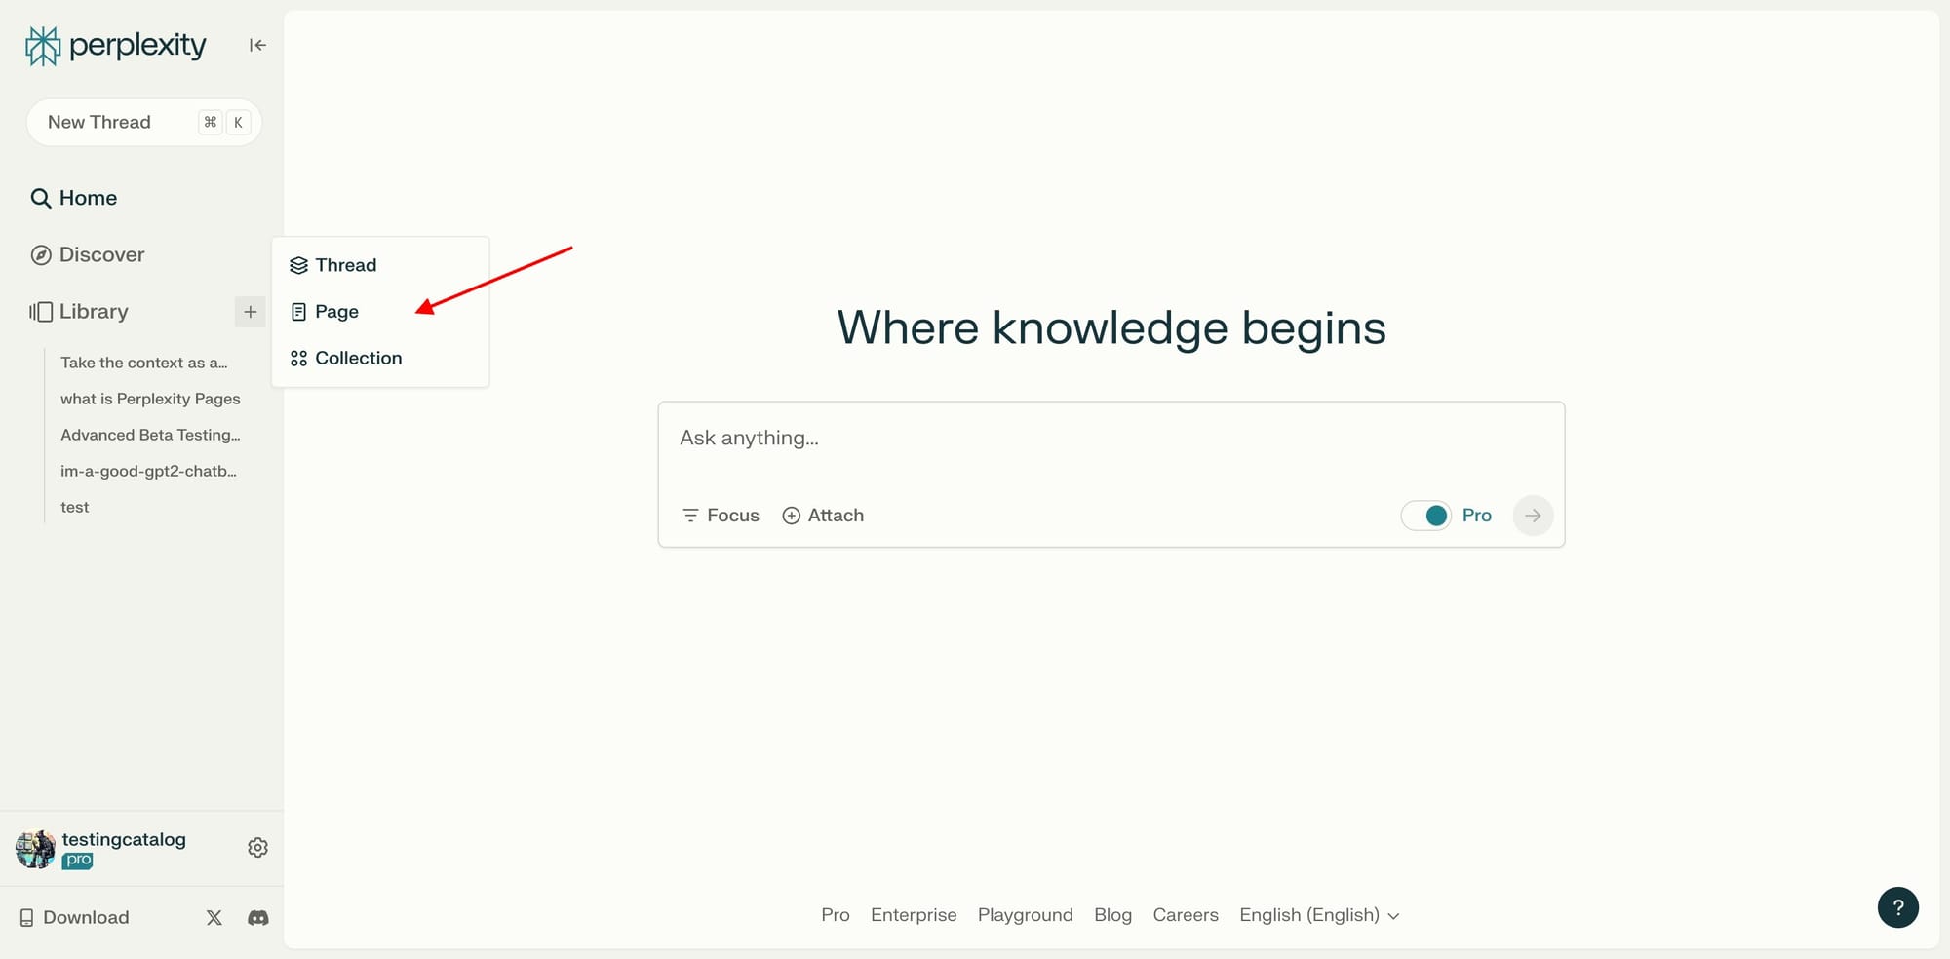Open the English language dropdown
1950x959 pixels.
(x=1318, y=914)
